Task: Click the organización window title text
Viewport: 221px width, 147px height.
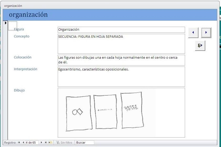Action: click(13, 6)
